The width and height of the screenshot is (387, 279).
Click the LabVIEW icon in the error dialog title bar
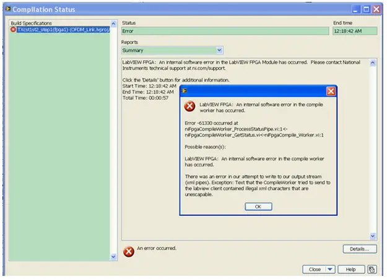click(x=185, y=91)
